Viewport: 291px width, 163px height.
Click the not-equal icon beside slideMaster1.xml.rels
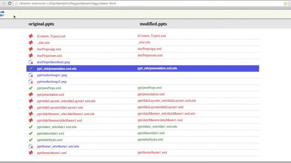[31, 114]
